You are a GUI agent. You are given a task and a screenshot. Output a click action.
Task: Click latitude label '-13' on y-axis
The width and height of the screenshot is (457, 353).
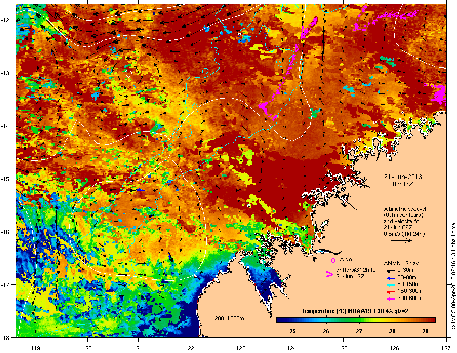pos(6,73)
